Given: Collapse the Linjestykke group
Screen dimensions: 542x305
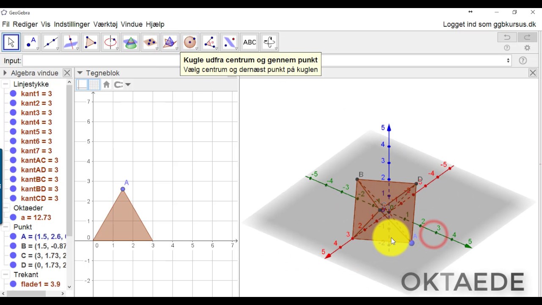Looking at the screenshot, I should pos(6,84).
